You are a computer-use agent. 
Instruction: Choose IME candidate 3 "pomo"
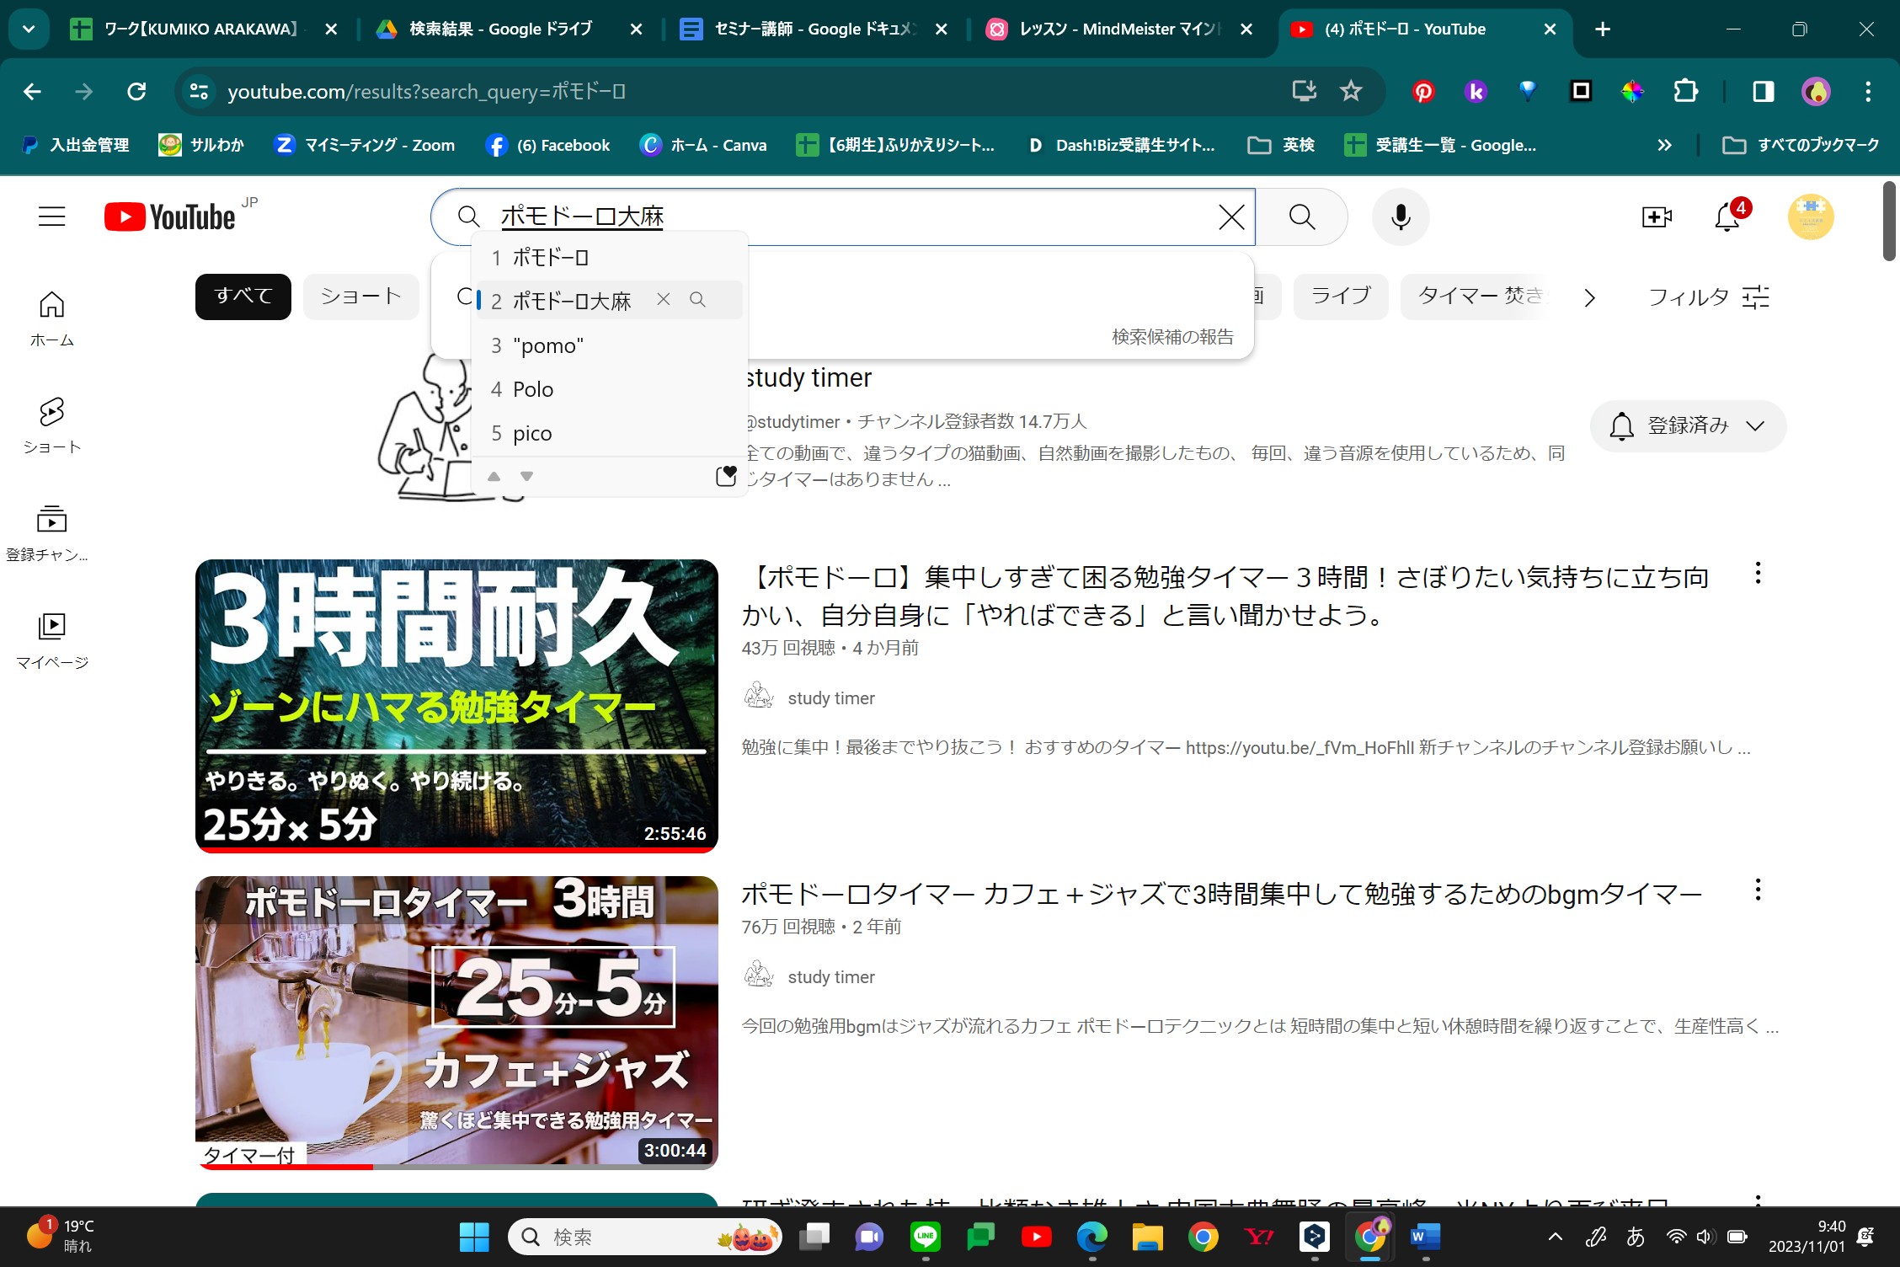coord(609,345)
